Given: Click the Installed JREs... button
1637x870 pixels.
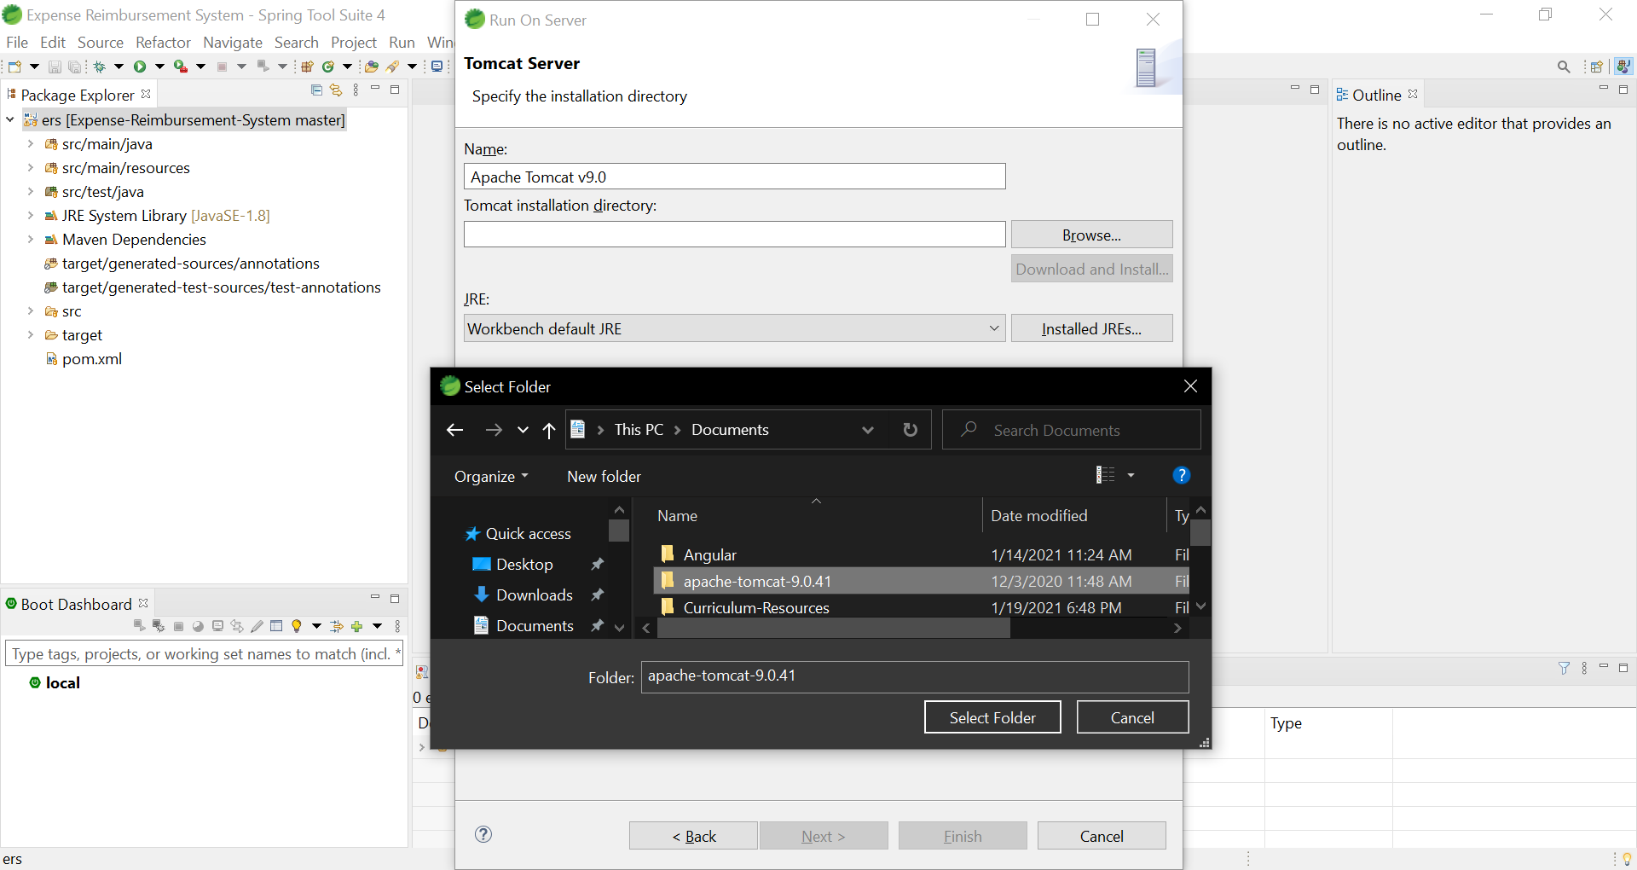Looking at the screenshot, I should (x=1091, y=328).
